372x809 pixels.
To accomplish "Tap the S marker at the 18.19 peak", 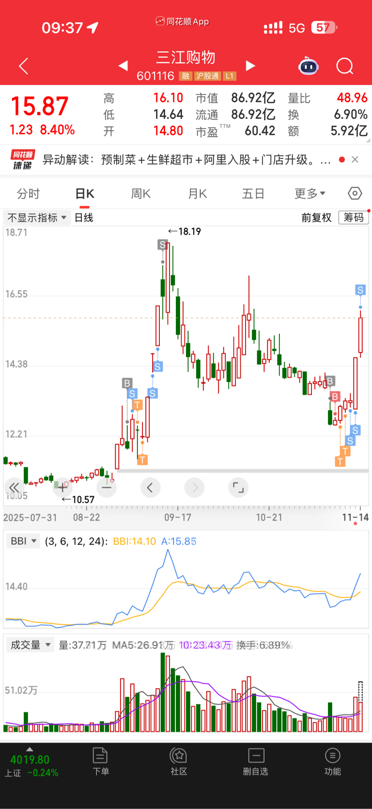I will 162,245.
